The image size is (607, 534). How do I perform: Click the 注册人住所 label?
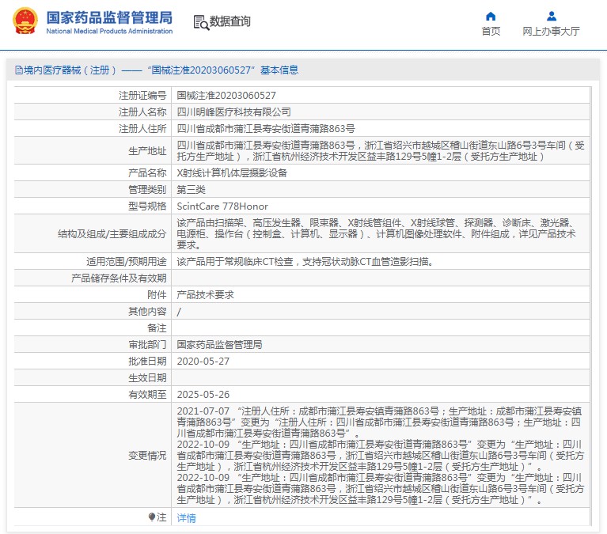pyautogui.click(x=142, y=128)
